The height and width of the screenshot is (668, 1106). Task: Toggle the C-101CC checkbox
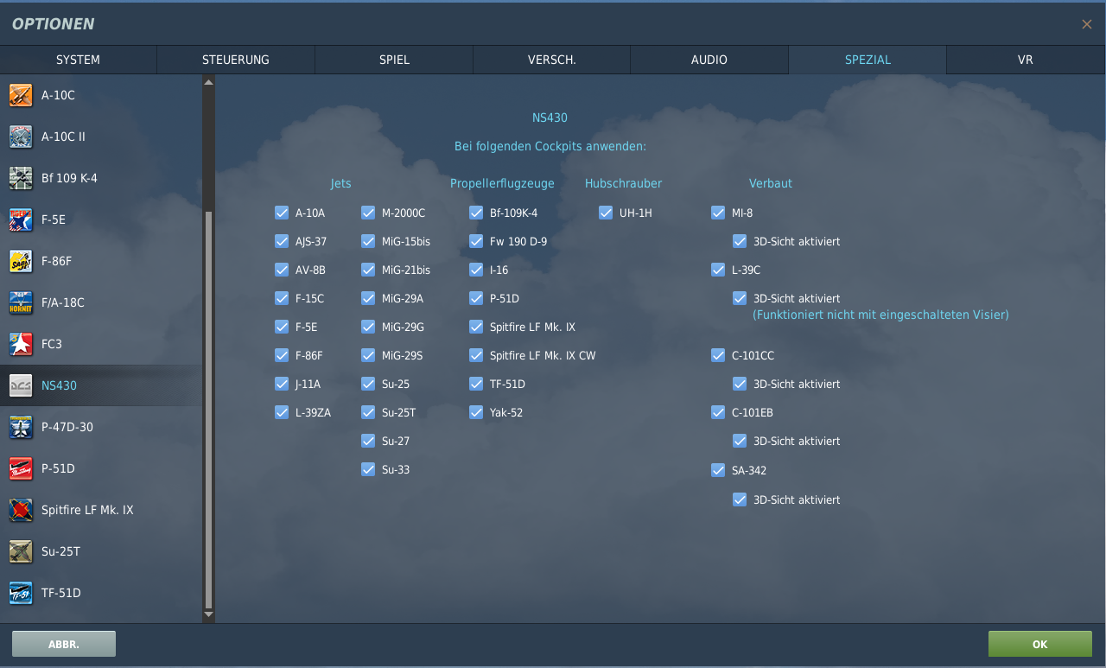718,355
